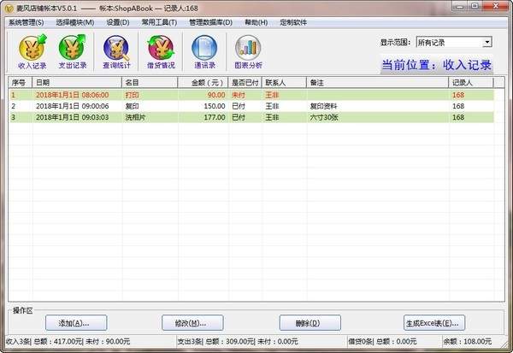Sort by the 金额（元） column header
This screenshot has width=513, height=353.
pos(203,83)
